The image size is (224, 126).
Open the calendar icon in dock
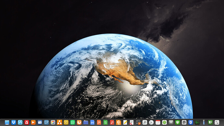click(158, 122)
